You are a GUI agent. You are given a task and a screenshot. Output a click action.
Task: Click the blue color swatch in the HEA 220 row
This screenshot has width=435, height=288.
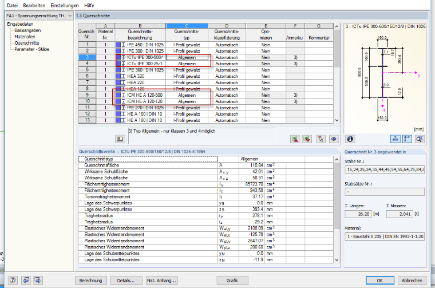(118, 82)
